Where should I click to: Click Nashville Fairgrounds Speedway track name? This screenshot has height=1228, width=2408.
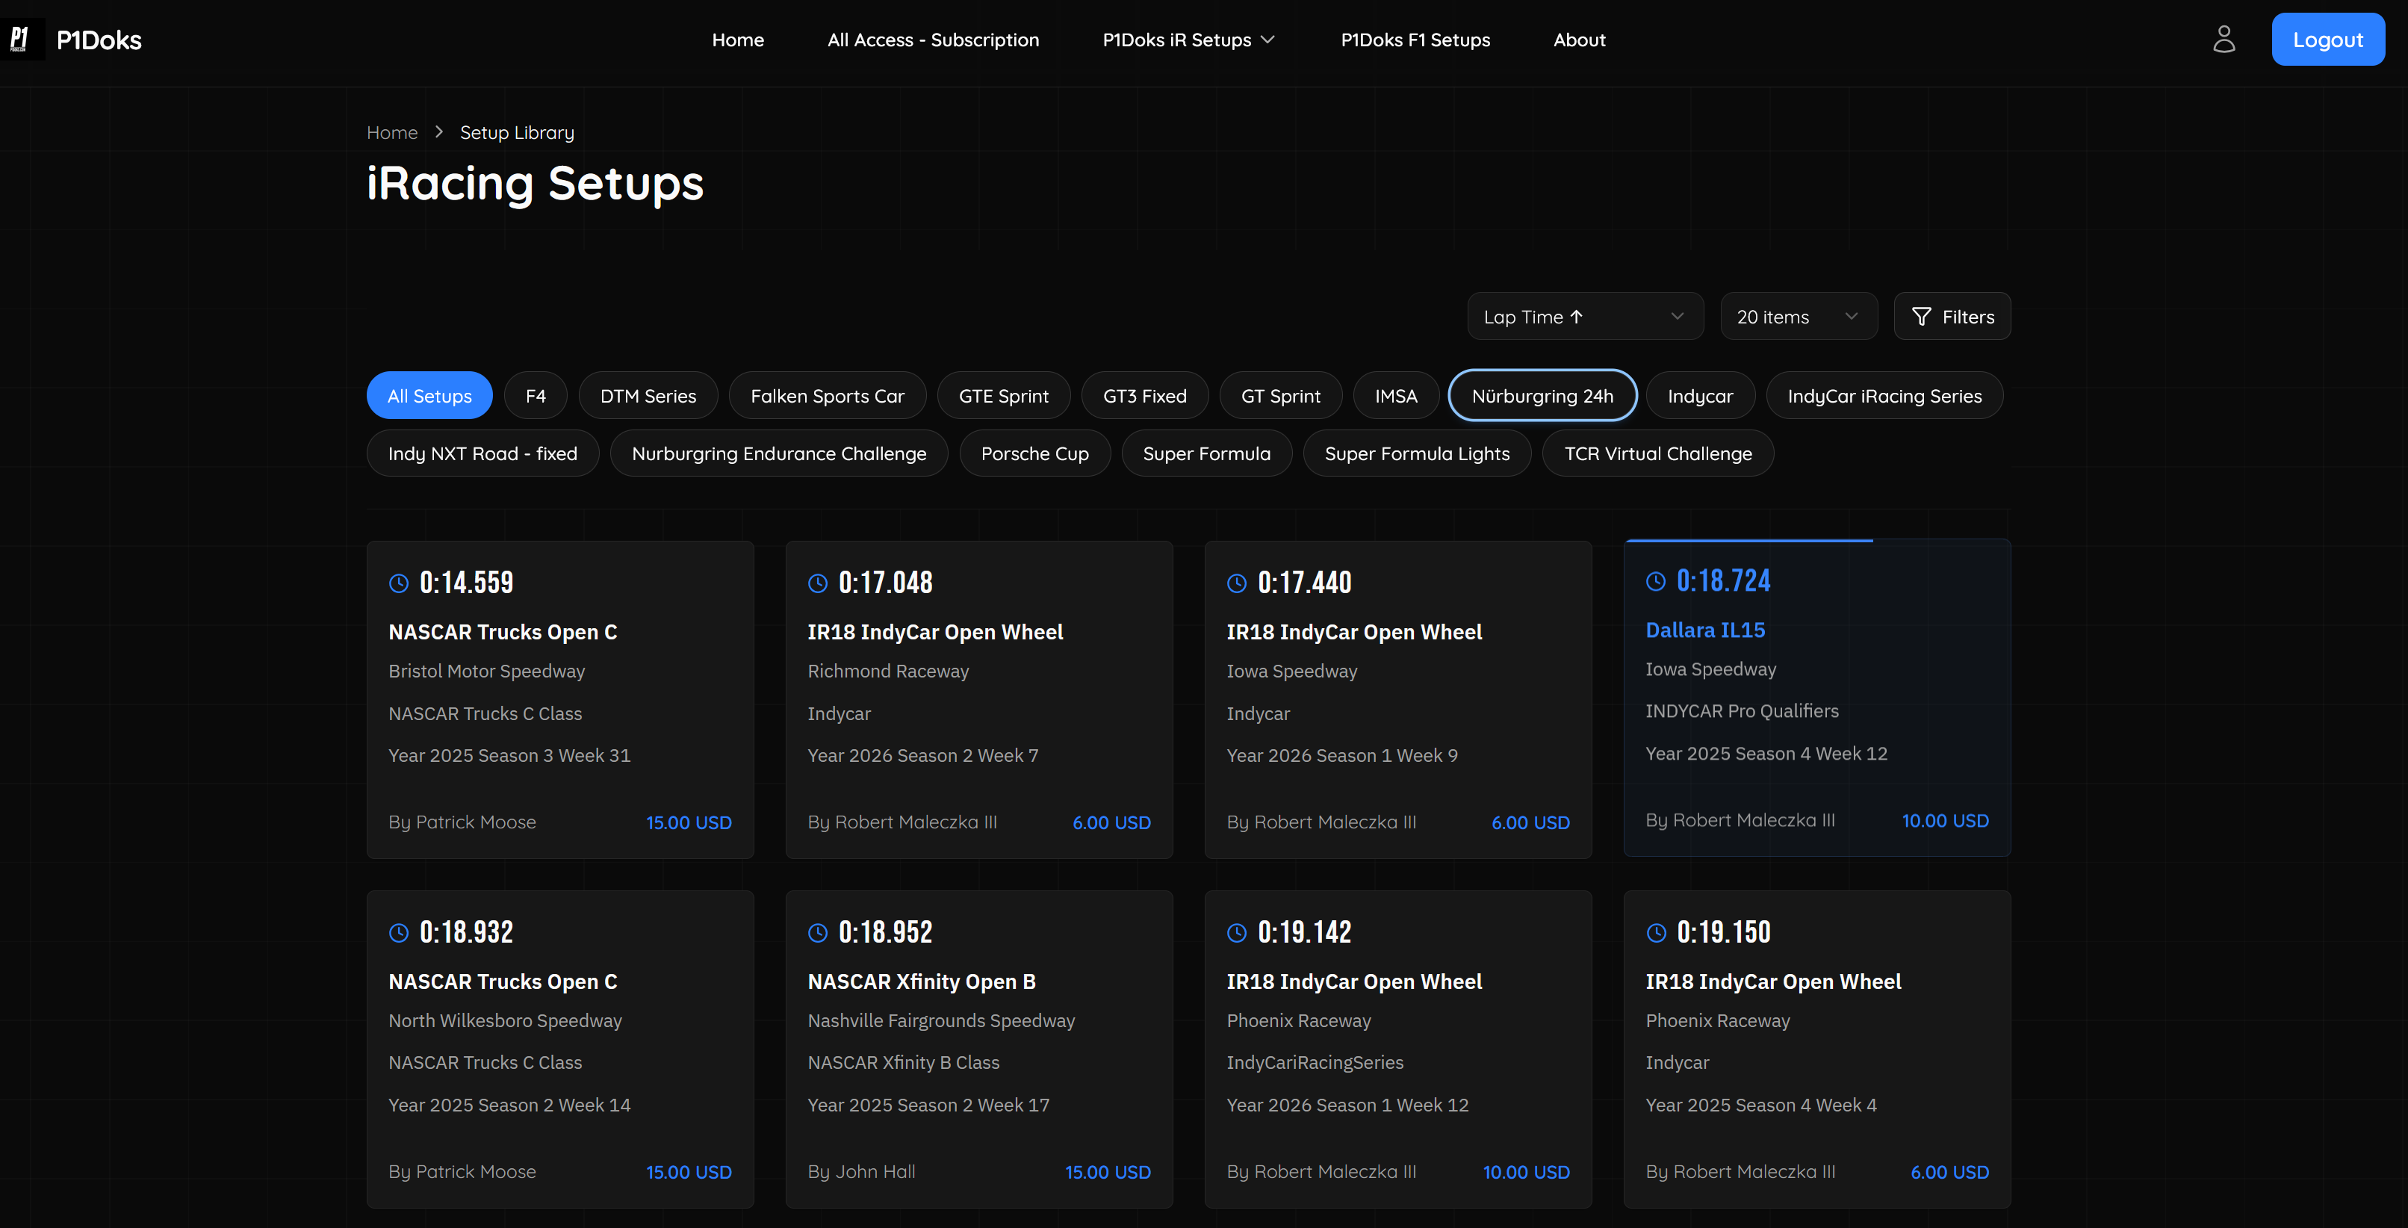(940, 1020)
